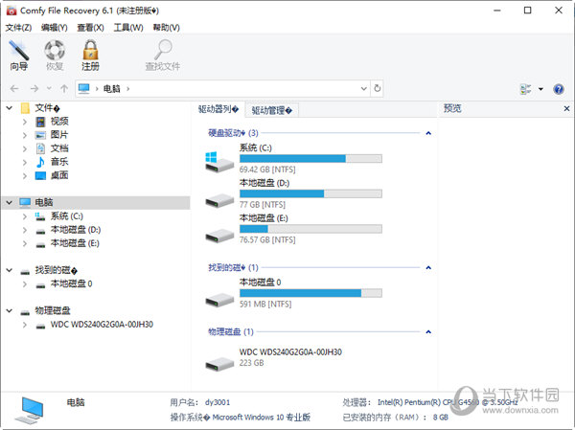Collapse the 物理磁盘 tree node
575x430 pixels.
click(x=10, y=311)
